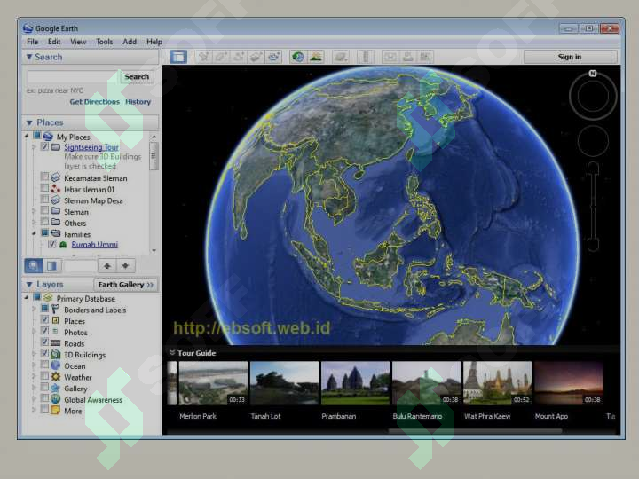Collapse the Primary Database node

(x=27, y=297)
